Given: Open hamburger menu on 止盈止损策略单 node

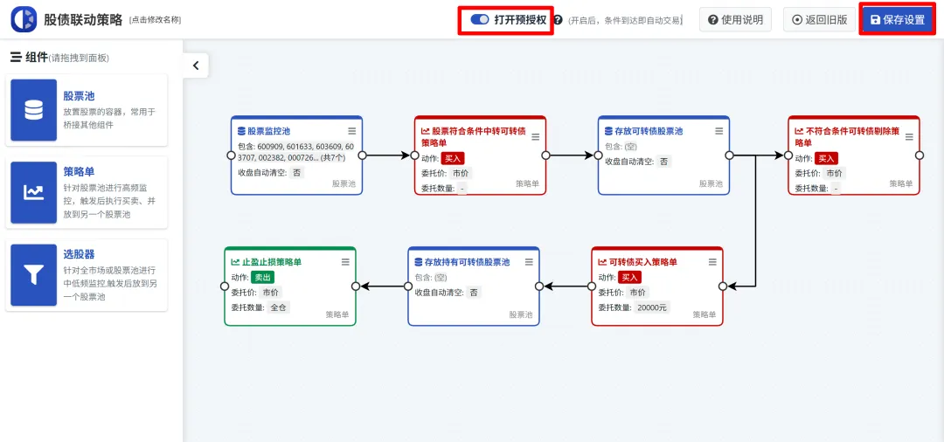Looking at the screenshot, I should point(345,262).
